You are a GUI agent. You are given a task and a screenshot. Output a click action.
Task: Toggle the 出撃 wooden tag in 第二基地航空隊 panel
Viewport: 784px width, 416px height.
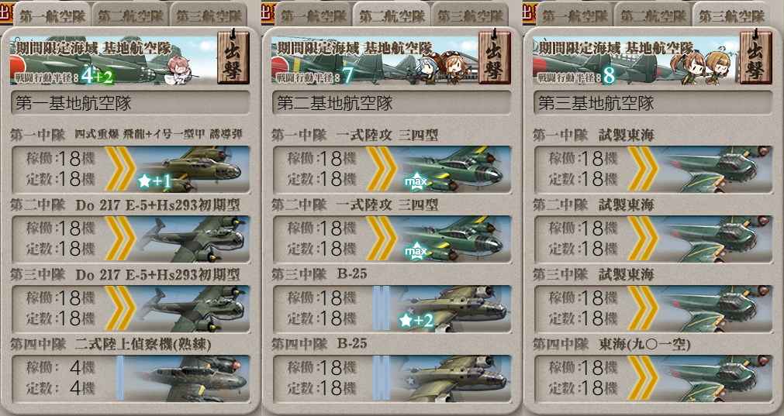tap(495, 57)
